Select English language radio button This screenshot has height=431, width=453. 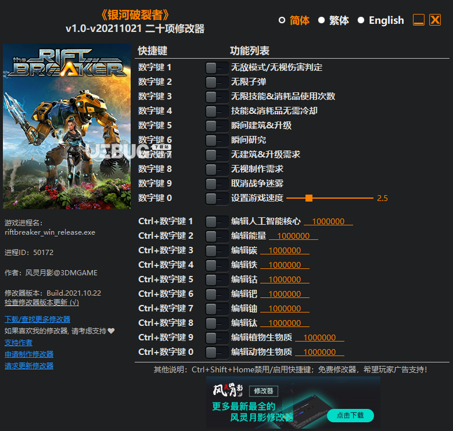(361, 20)
